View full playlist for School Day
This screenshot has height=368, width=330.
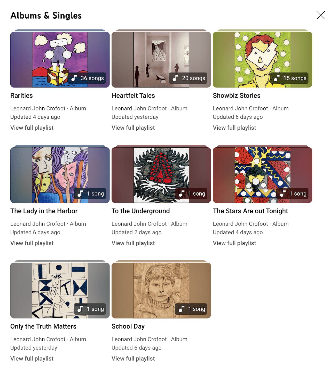click(x=133, y=358)
